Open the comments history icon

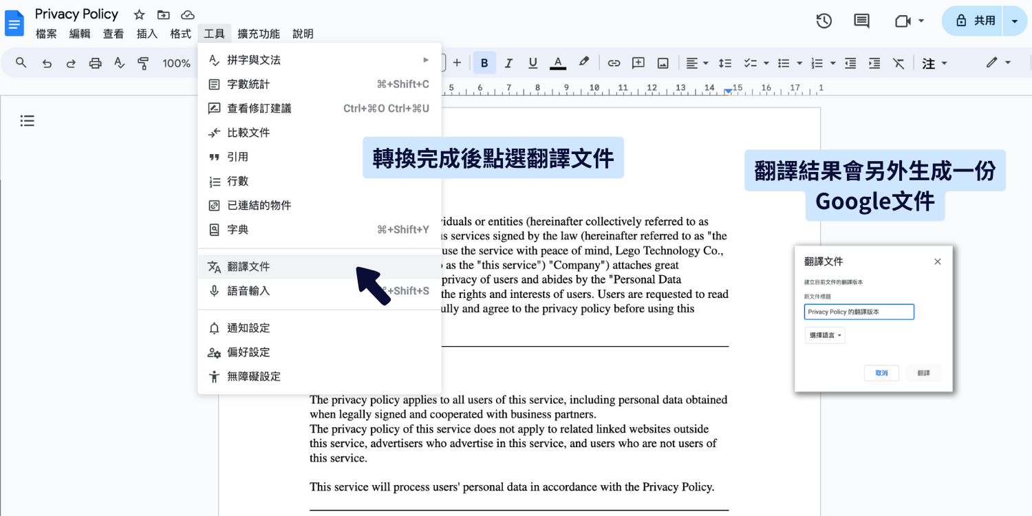click(861, 21)
